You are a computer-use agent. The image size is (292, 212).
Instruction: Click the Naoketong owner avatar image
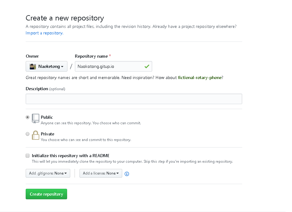click(33, 66)
